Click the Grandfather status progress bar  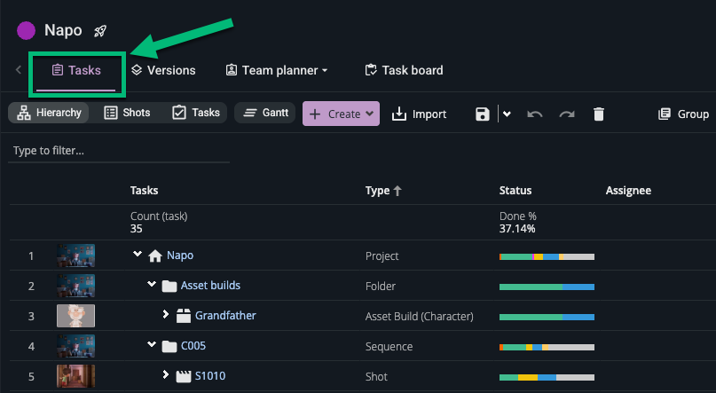pyautogui.click(x=547, y=318)
